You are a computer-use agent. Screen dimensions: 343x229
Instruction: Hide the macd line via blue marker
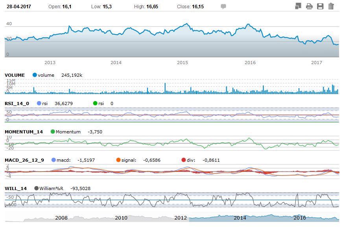pos(53,160)
